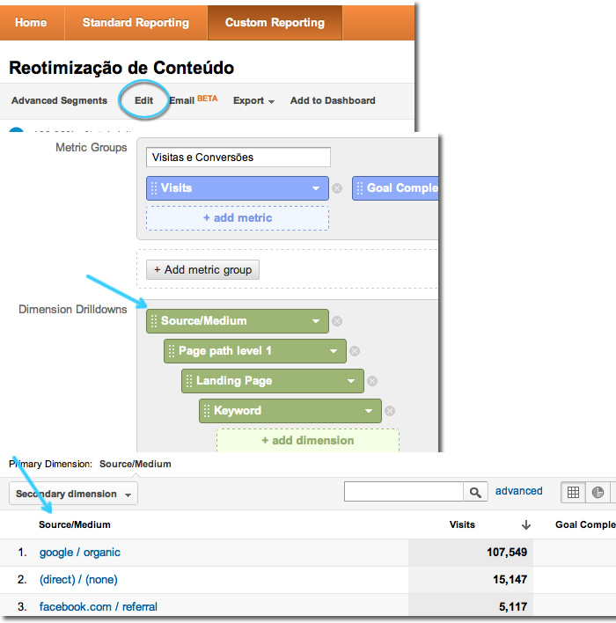The height and width of the screenshot is (623, 616).
Task: Open the Visits metric dropdown
Action: pos(316,188)
